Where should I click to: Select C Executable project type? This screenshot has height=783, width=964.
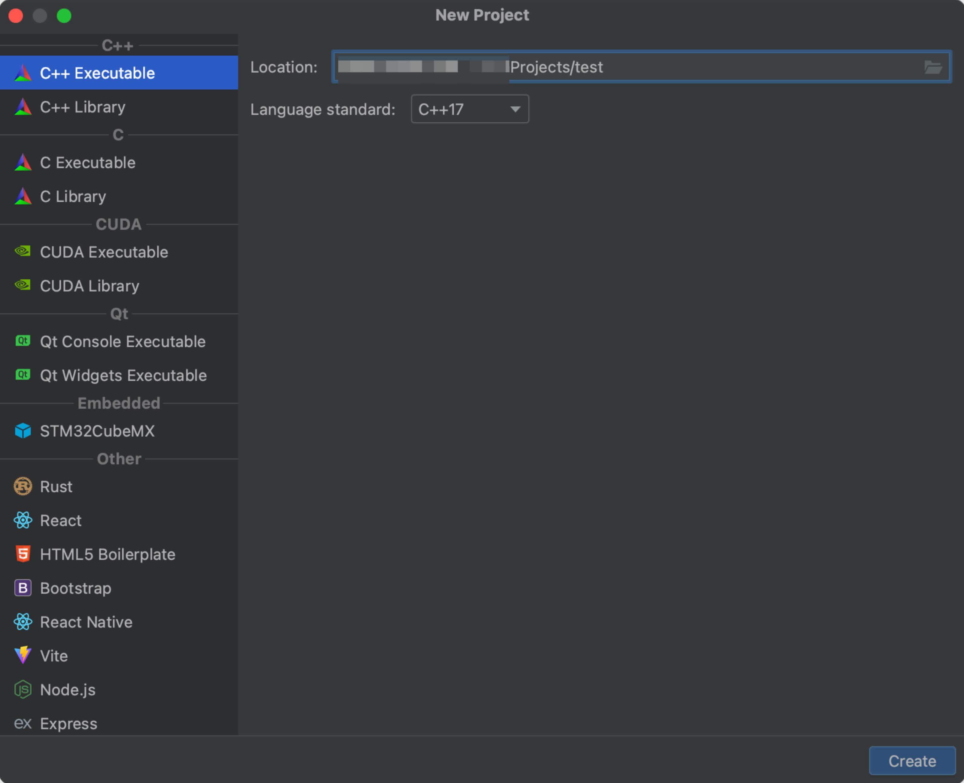(x=87, y=162)
